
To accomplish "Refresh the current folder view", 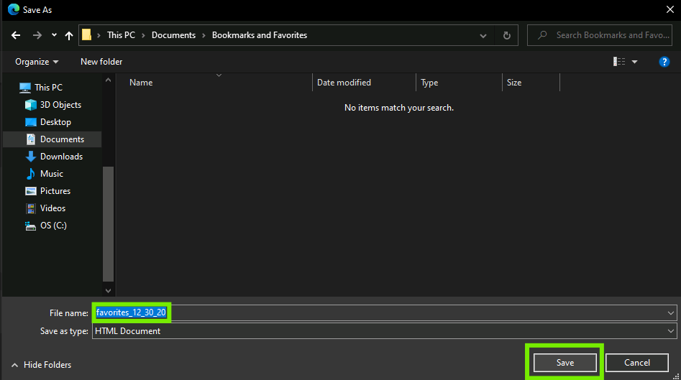I will click(506, 36).
